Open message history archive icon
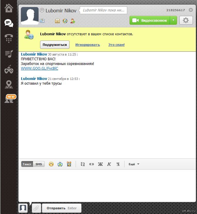 (x=57, y=21)
